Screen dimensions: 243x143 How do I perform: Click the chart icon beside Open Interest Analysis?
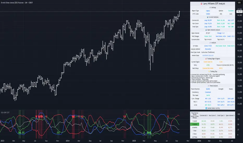point(206,30)
